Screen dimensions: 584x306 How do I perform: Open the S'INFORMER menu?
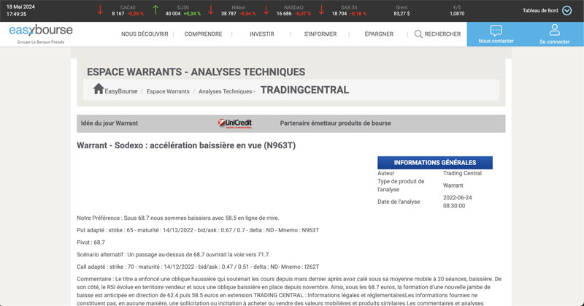tap(320, 34)
